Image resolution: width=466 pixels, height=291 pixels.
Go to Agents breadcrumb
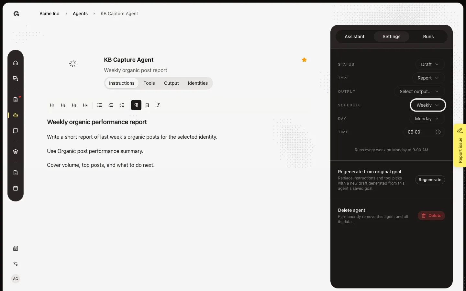(x=80, y=14)
